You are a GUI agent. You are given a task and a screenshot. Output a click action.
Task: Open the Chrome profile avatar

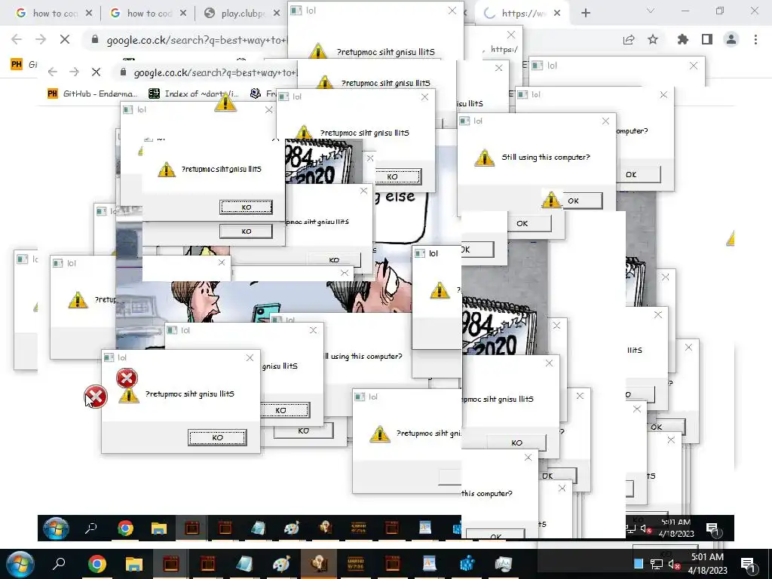point(731,39)
